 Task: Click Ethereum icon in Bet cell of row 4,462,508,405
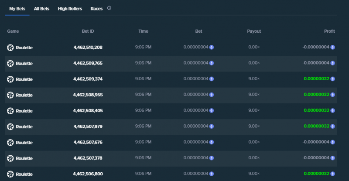[212, 110]
